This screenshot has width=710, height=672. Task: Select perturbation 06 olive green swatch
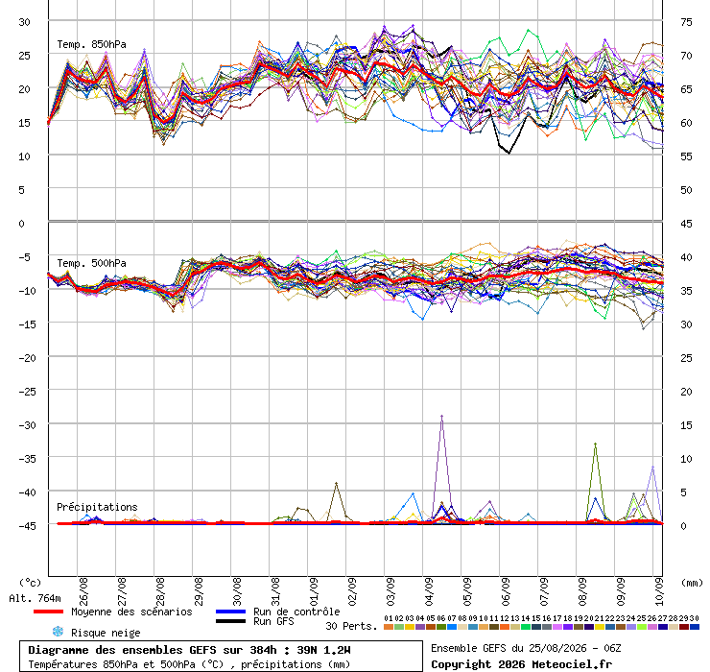pyautogui.click(x=441, y=627)
